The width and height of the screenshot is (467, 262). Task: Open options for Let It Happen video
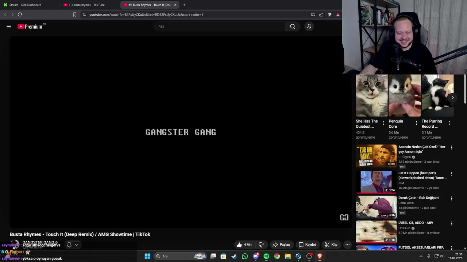(x=452, y=174)
